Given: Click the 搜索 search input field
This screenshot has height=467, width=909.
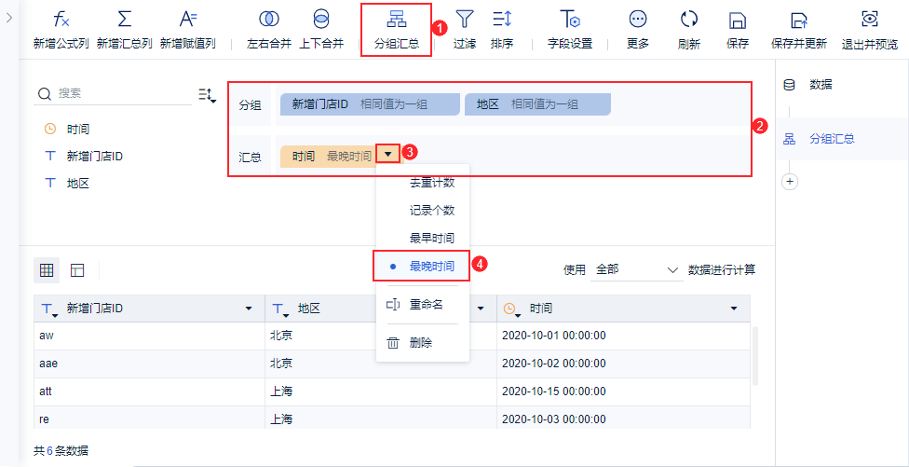Looking at the screenshot, I should point(113,93).
